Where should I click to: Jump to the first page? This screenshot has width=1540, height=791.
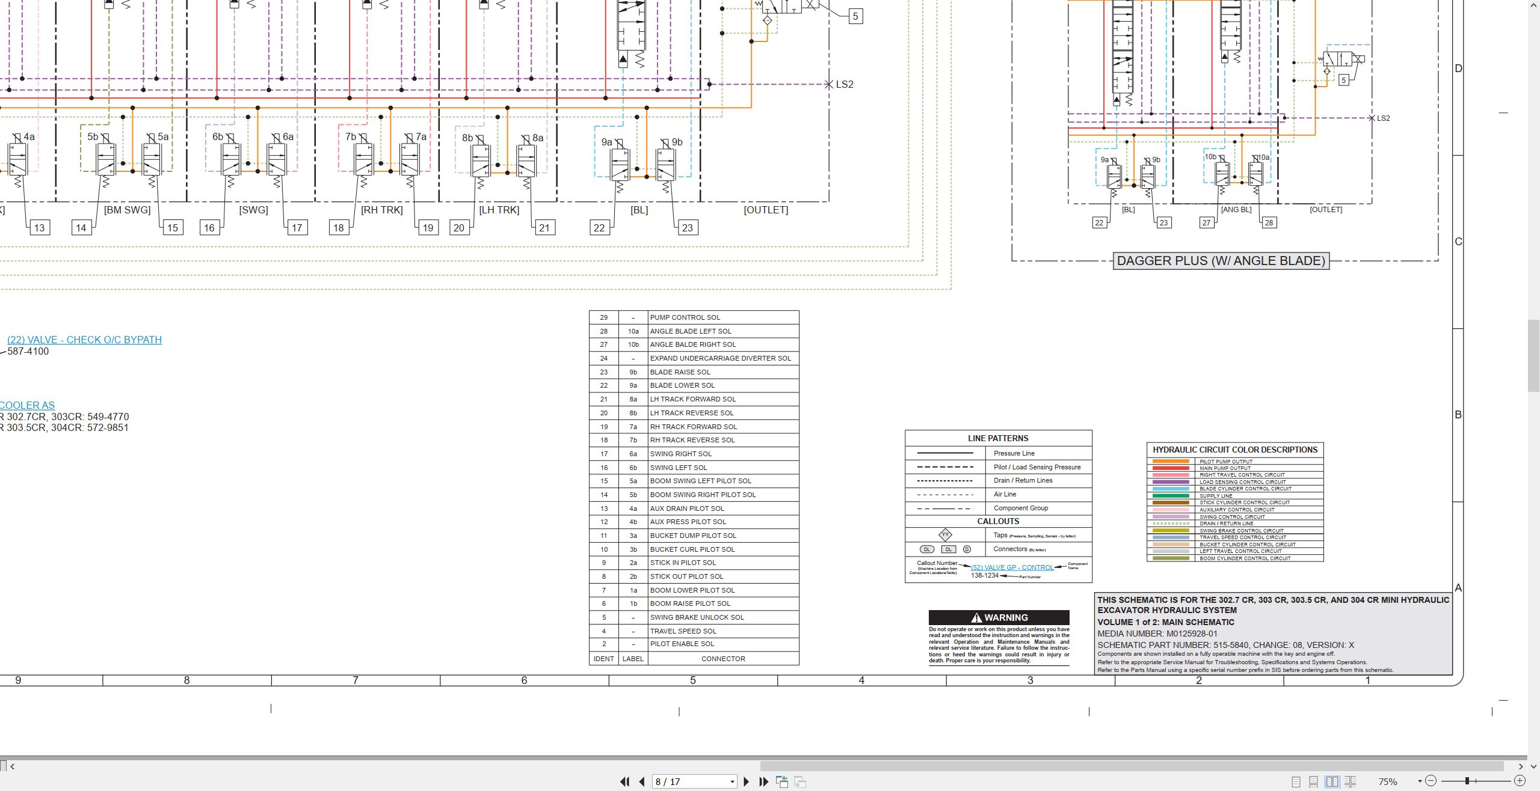(624, 781)
